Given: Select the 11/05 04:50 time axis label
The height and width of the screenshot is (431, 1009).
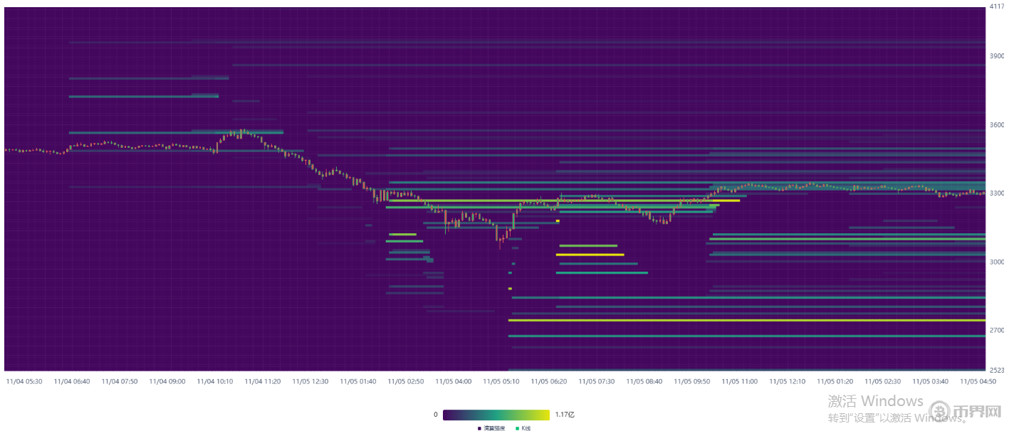Looking at the screenshot, I should click(x=978, y=381).
